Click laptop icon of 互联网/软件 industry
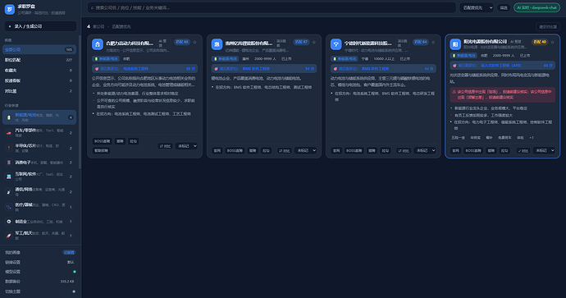This screenshot has height=298, width=566. click(9, 177)
